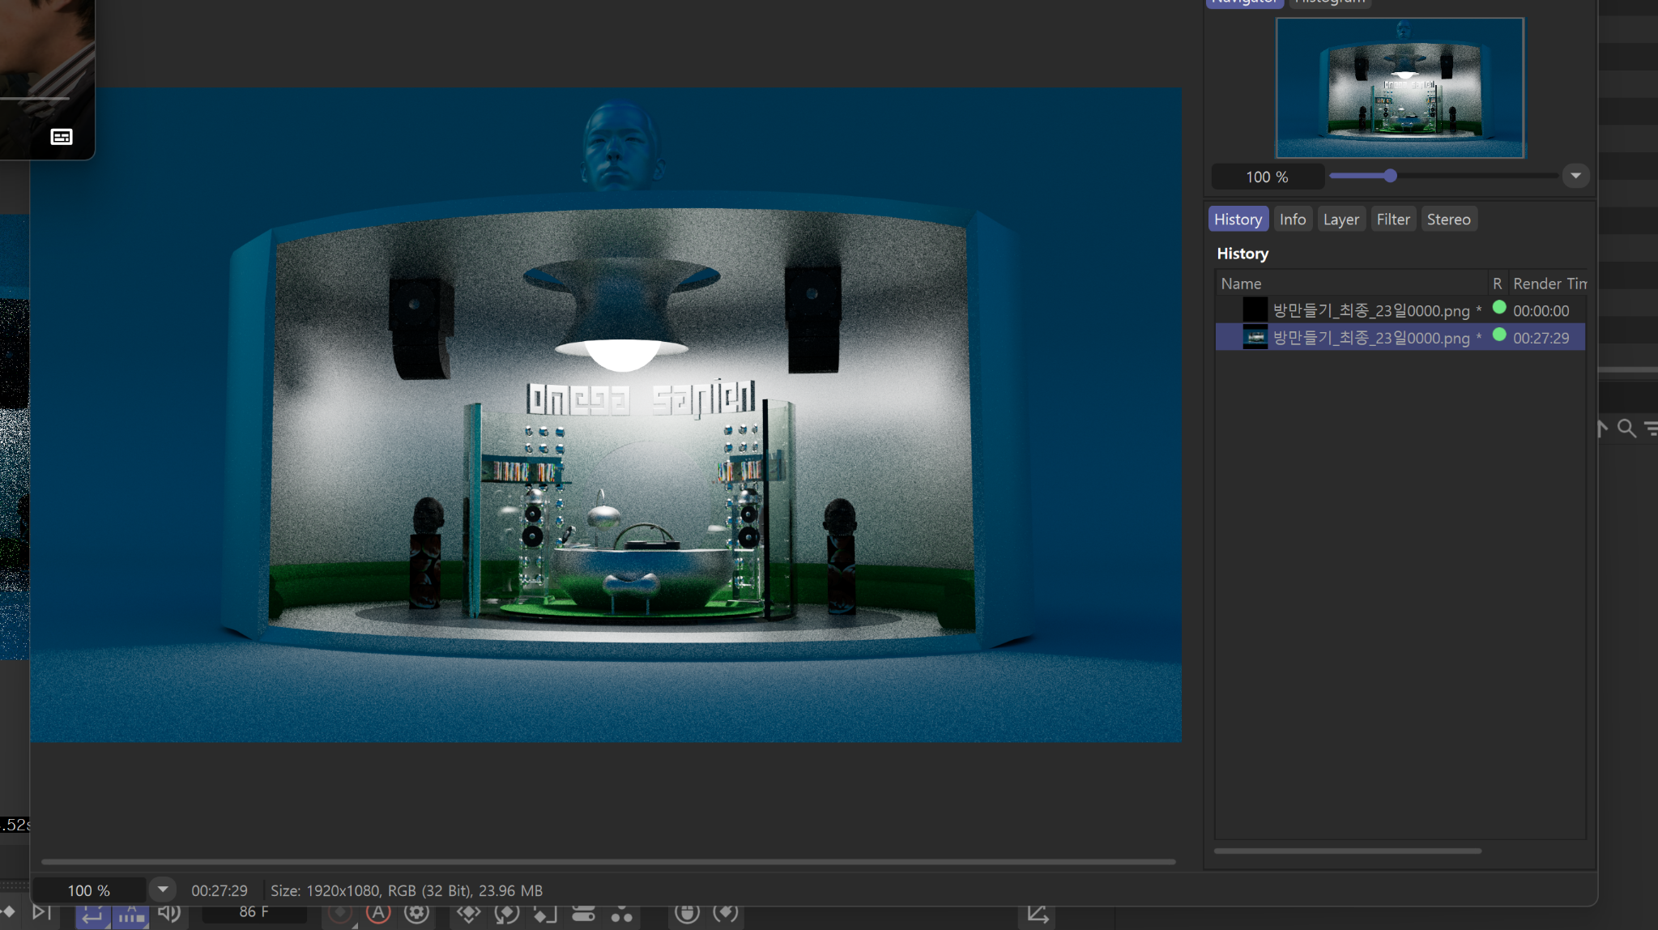The width and height of the screenshot is (1658, 930).
Task: Open the History tab
Action: (1238, 219)
